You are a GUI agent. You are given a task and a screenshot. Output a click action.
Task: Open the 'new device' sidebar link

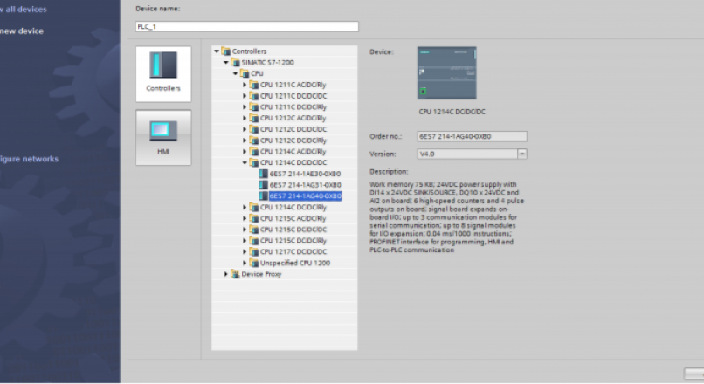pyautogui.click(x=22, y=31)
